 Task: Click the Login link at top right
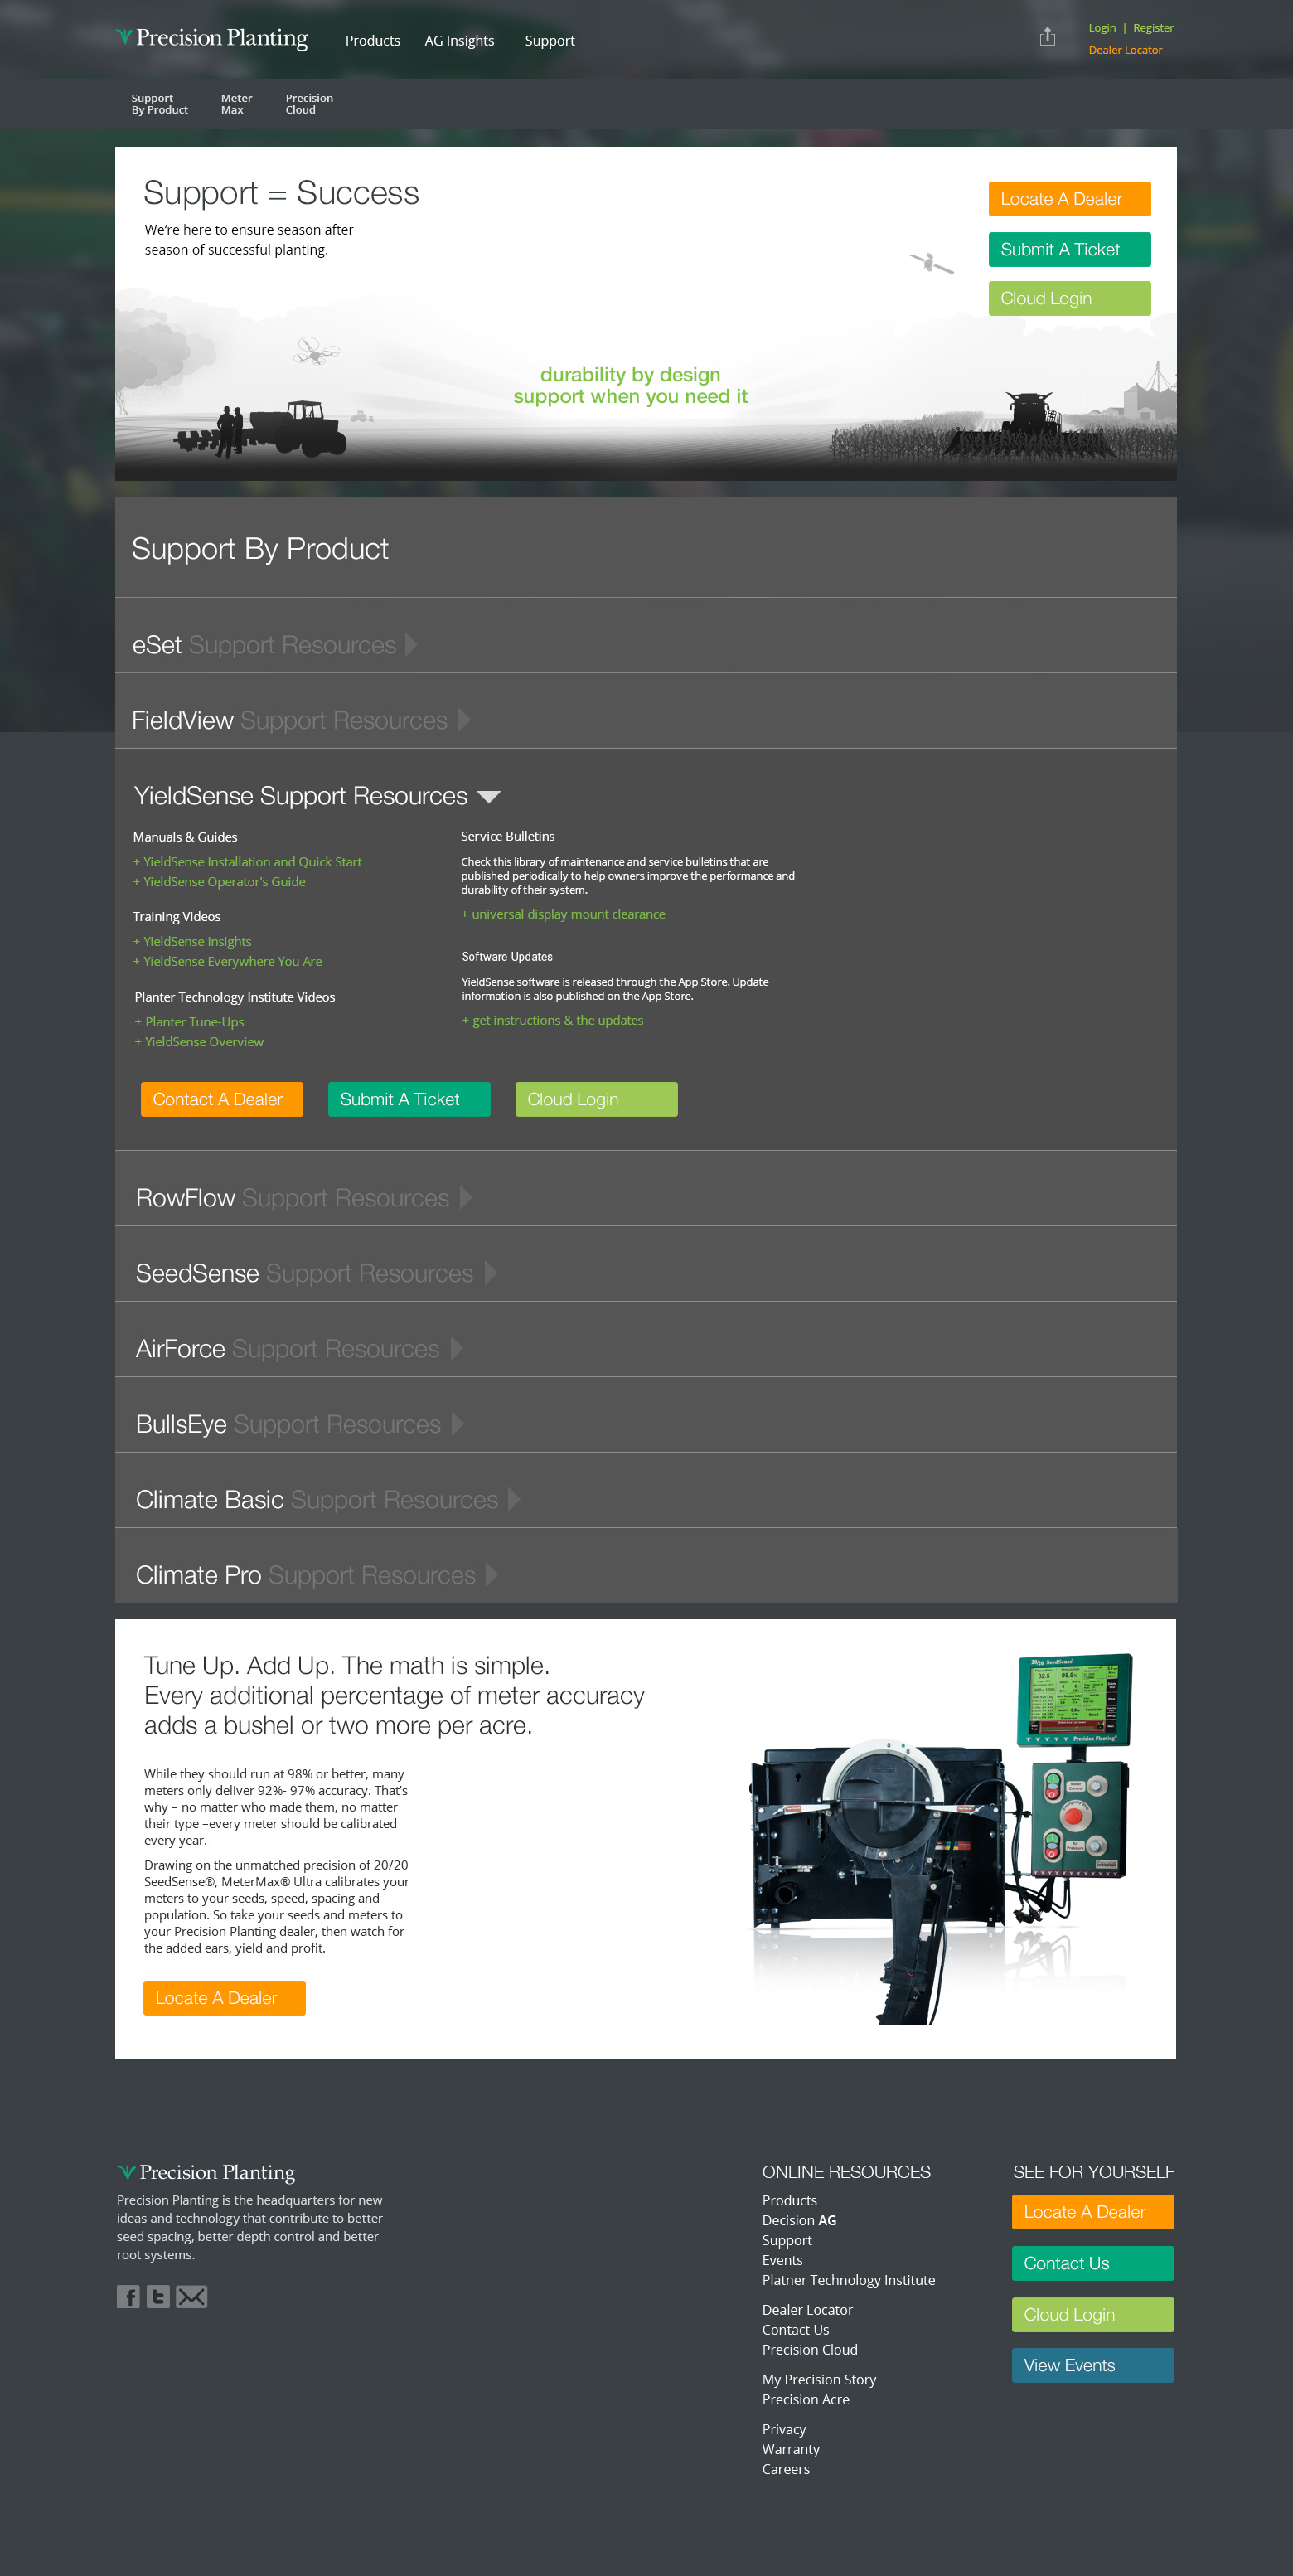point(1101,28)
